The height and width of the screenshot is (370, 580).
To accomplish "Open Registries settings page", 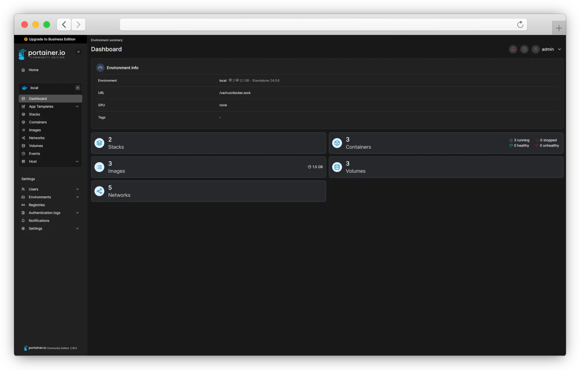I will [37, 205].
